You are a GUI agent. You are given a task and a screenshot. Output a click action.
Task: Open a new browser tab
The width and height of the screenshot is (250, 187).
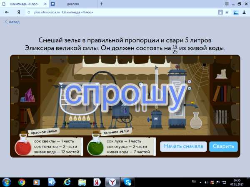(x=102, y=4)
